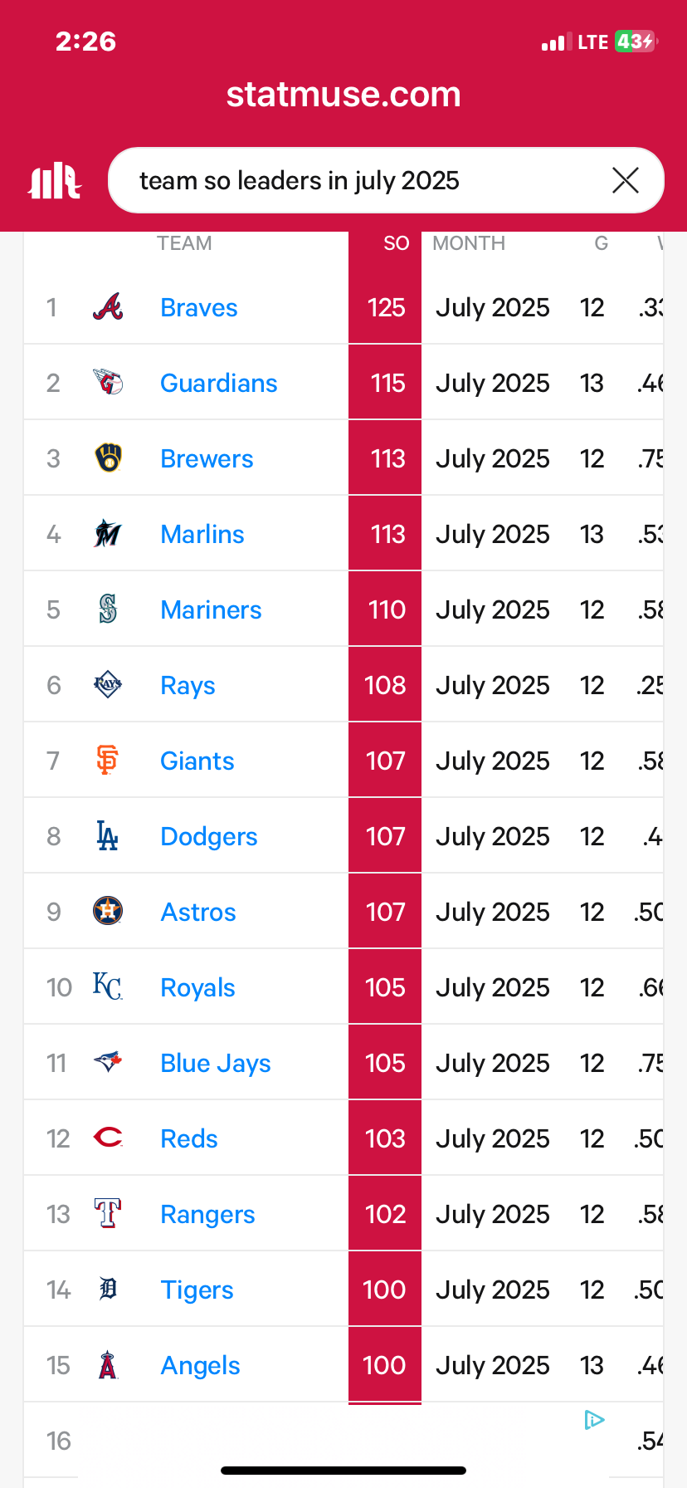Tap the Mariners team logo
This screenshot has height=1488, width=687.
coord(108,609)
